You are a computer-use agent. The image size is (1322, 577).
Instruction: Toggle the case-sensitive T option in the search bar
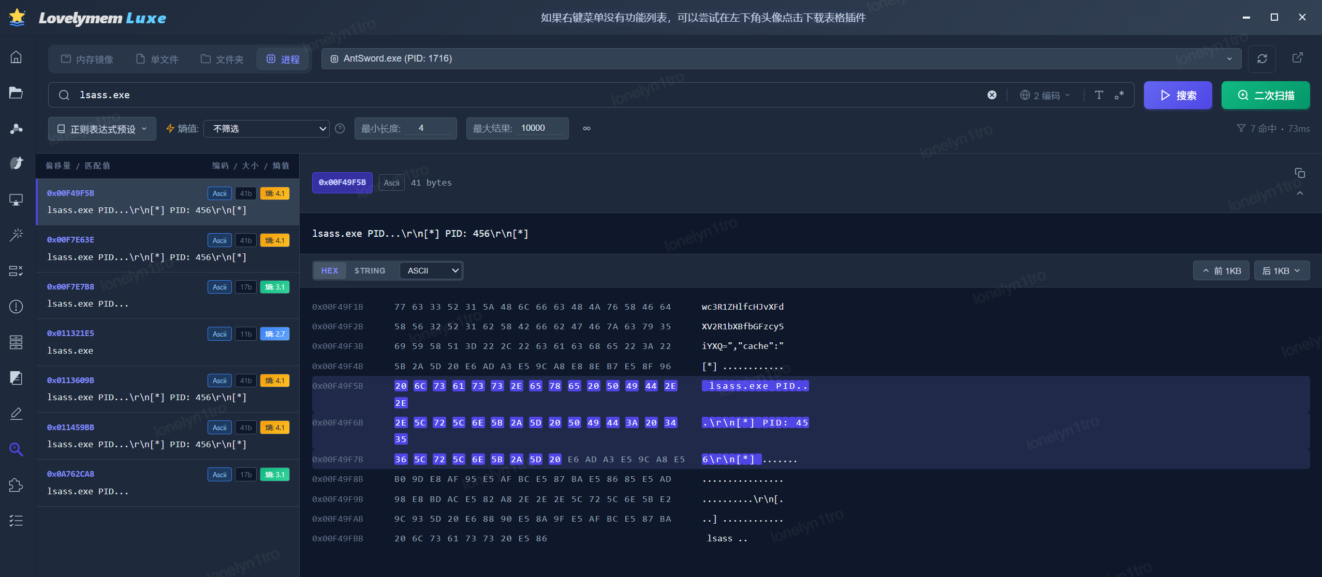(x=1099, y=95)
